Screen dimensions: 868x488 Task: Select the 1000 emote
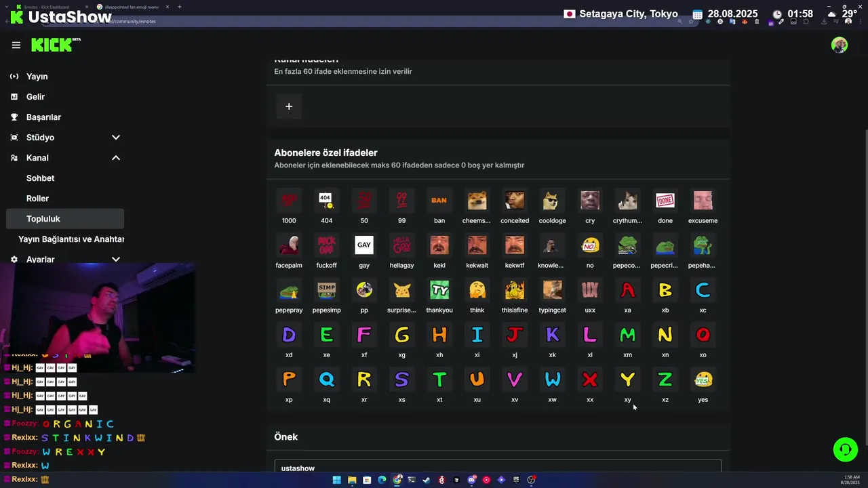coord(289,201)
